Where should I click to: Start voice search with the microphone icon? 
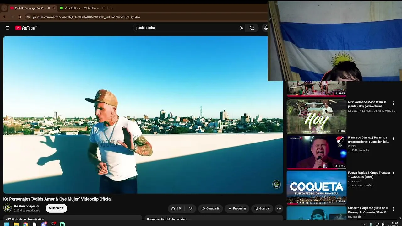tap(266, 28)
